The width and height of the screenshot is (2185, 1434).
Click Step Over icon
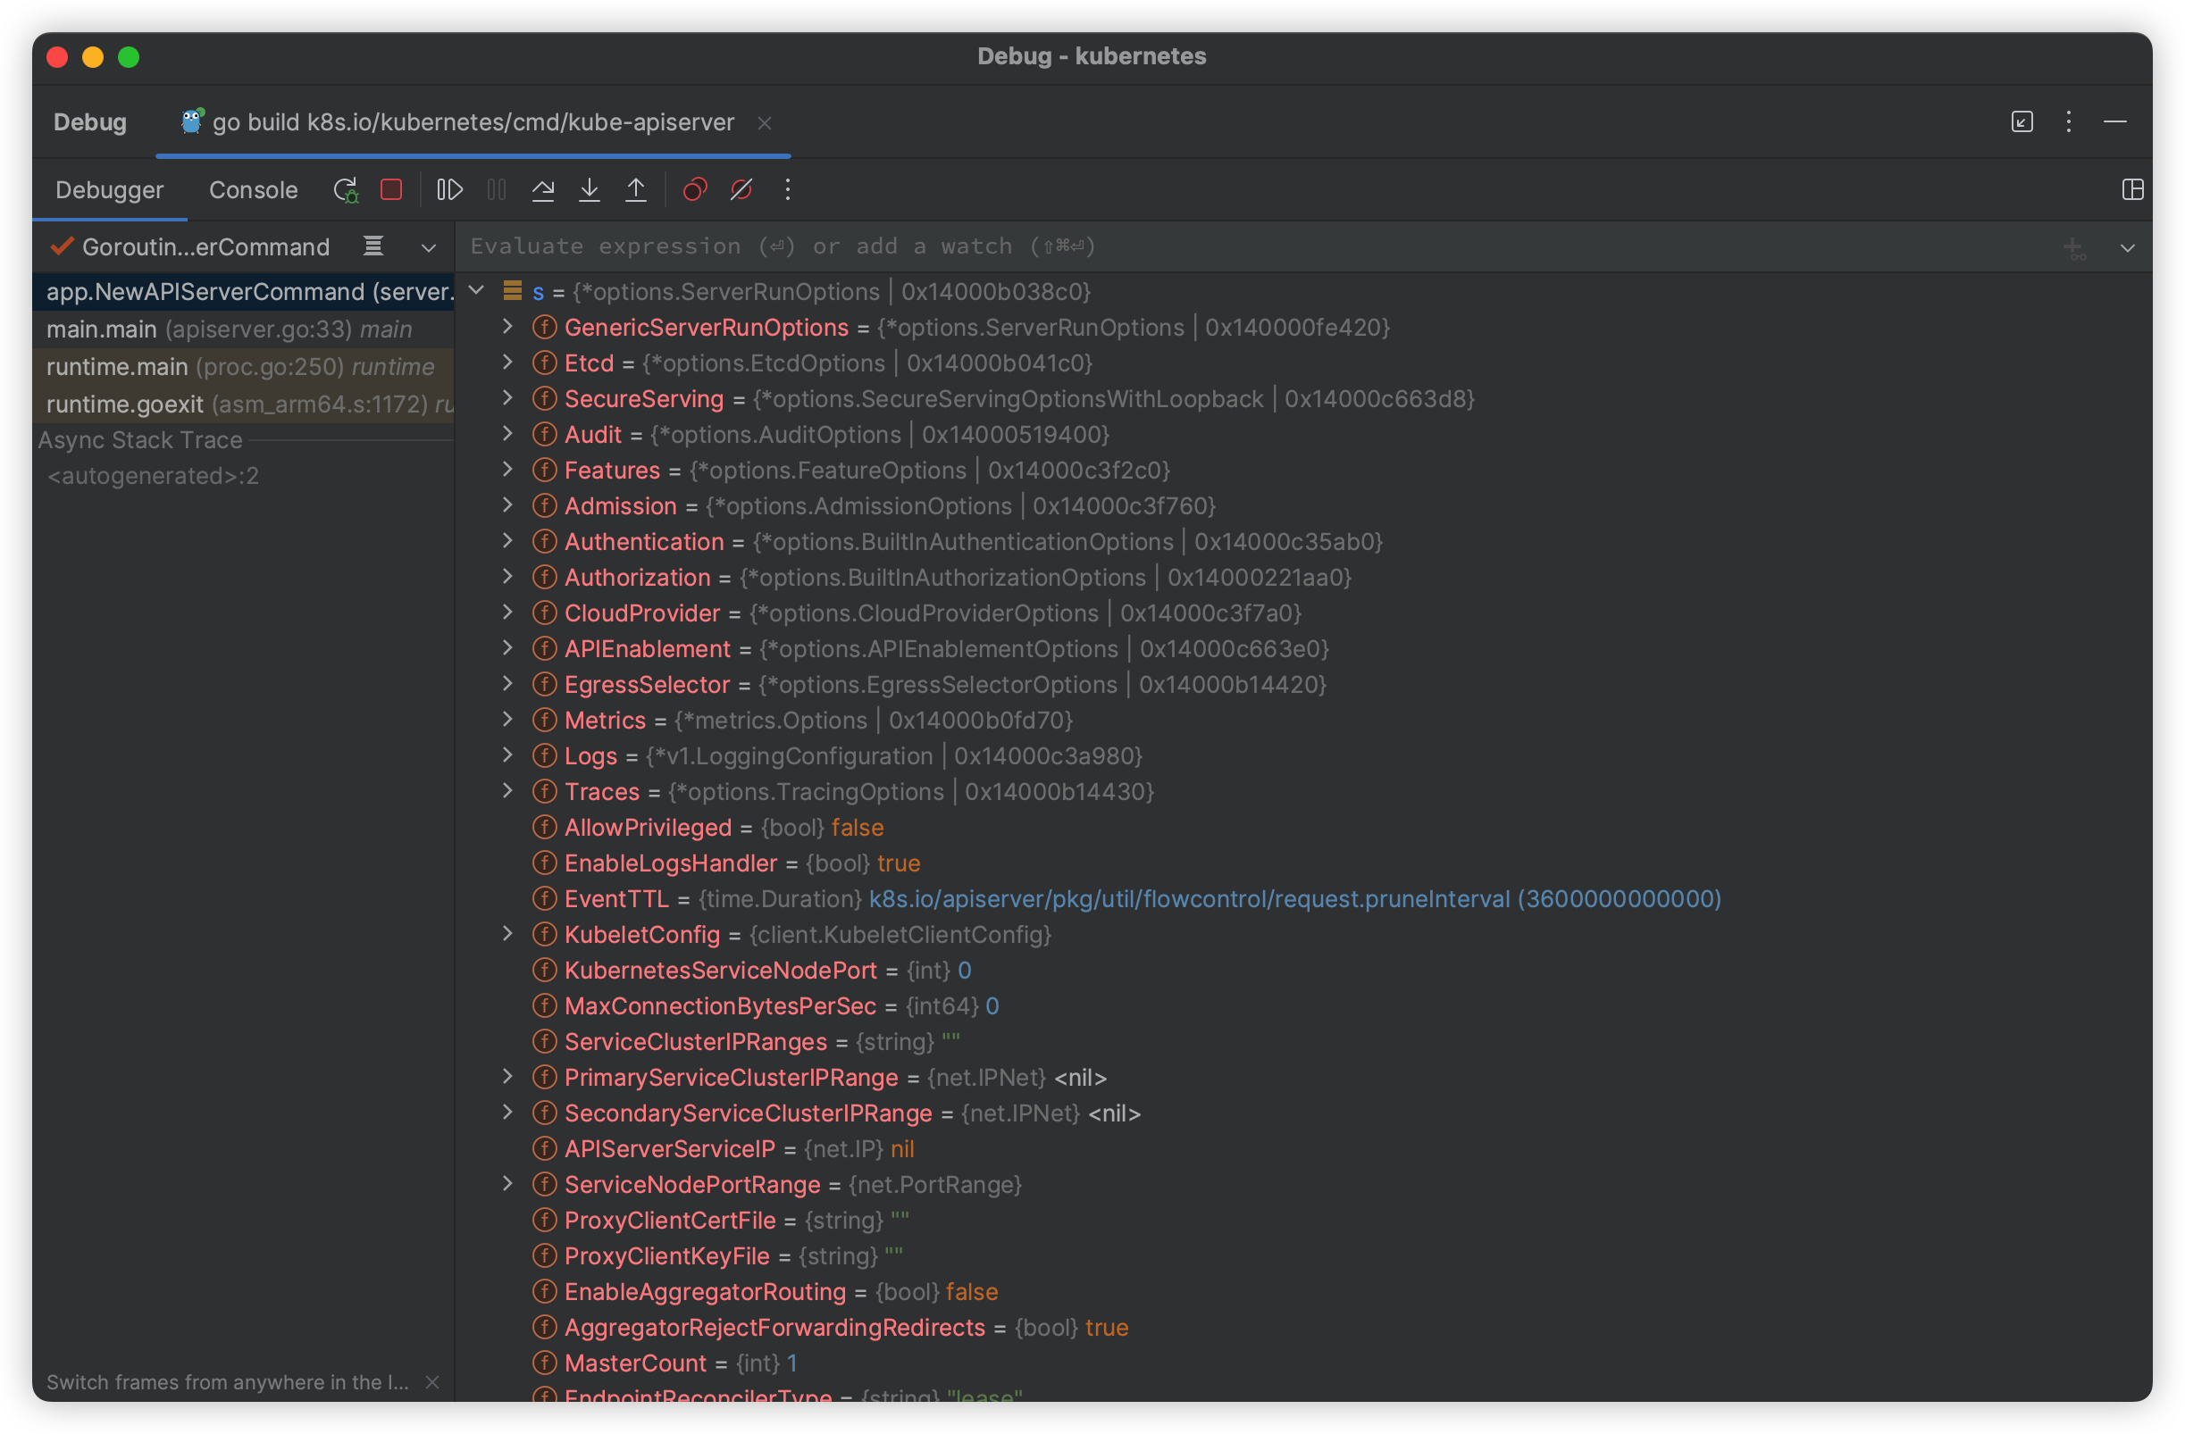(x=543, y=190)
